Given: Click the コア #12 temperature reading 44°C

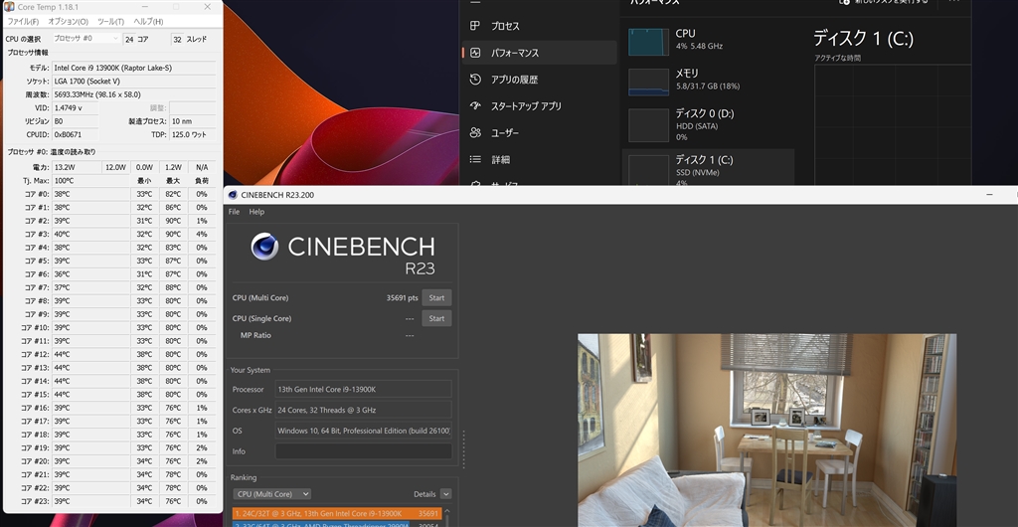Looking at the screenshot, I should pyautogui.click(x=92, y=354).
